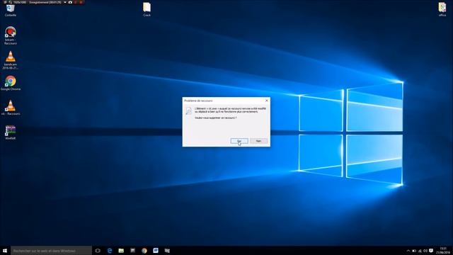Select the vlc Raccourci desktop shortcut
453x255 pixels.
click(11, 108)
